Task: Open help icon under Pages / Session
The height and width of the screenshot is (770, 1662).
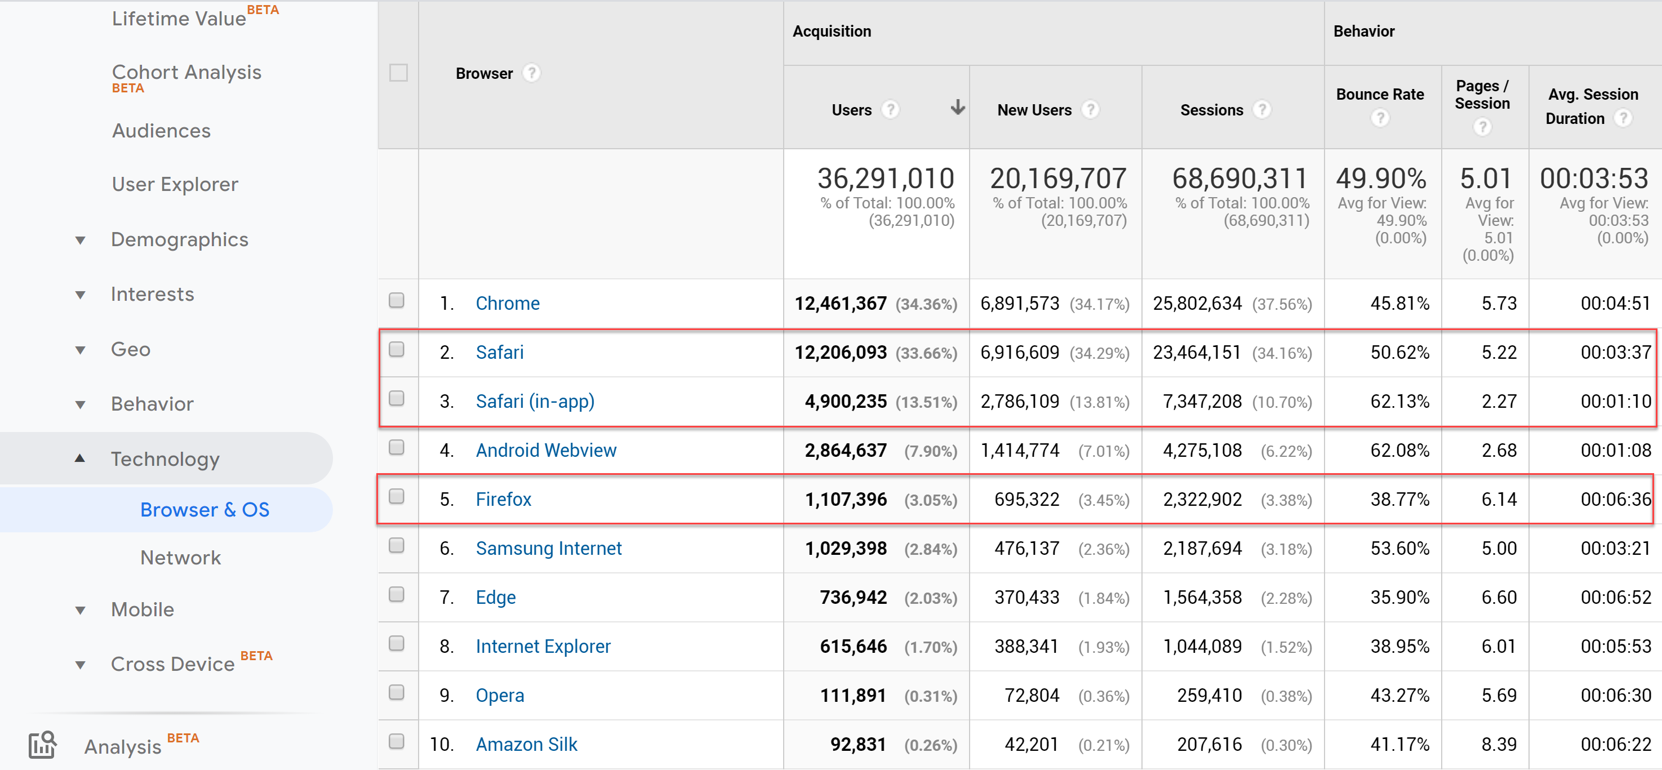Action: 1482,127
